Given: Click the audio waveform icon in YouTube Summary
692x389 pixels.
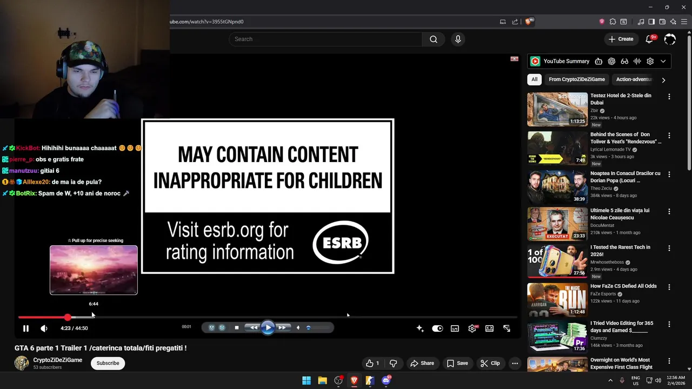Looking at the screenshot, I should point(637,61).
